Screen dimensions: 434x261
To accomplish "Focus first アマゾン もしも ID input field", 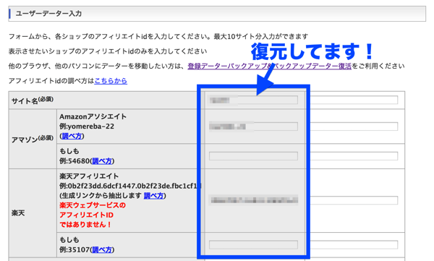I will pyautogui.click(x=254, y=156).
